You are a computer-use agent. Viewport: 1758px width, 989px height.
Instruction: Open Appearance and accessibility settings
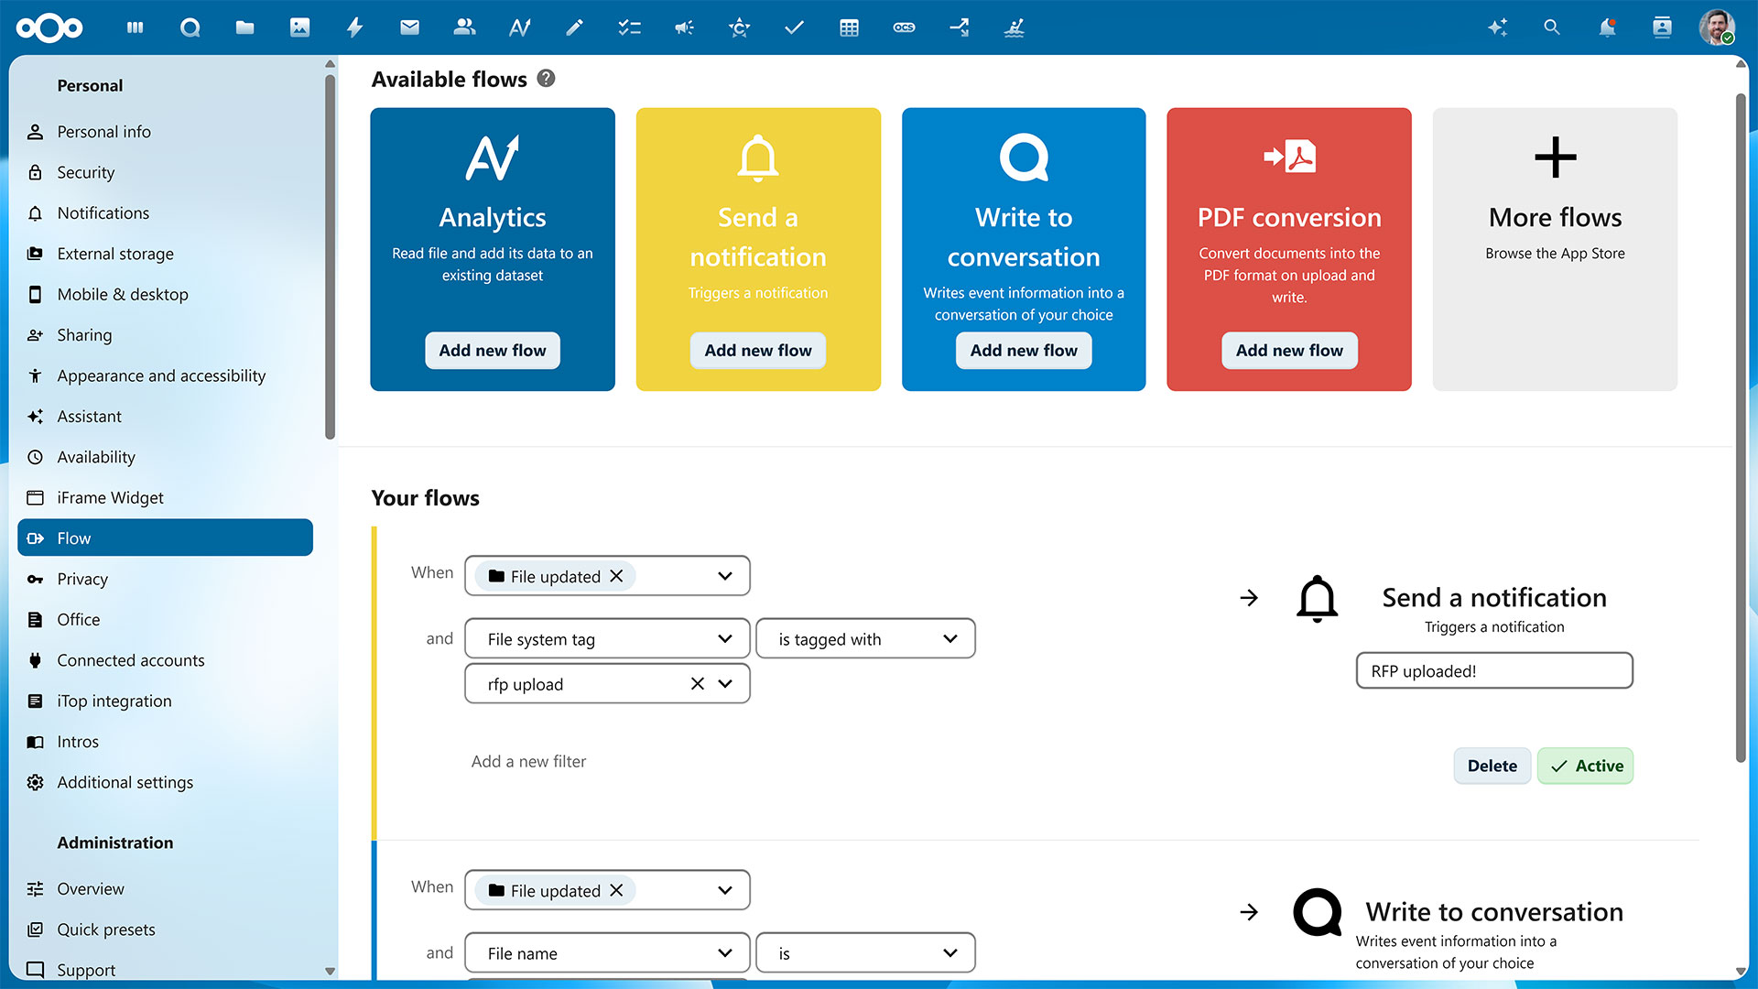click(x=161, y=375)
